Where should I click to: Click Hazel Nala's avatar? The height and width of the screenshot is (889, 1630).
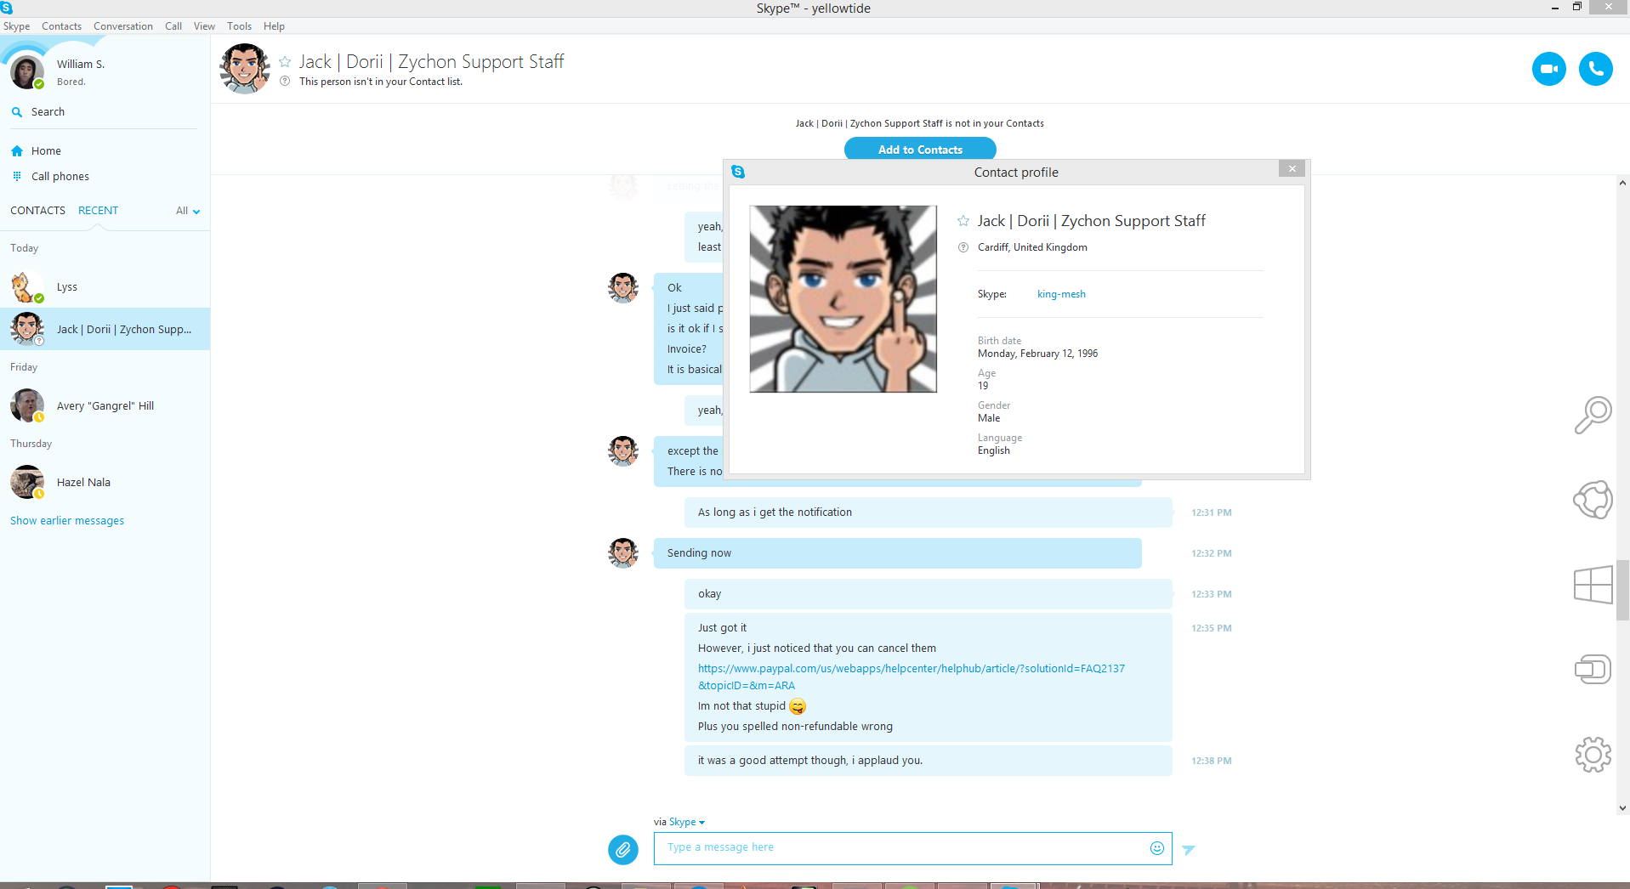coord(27,483)
